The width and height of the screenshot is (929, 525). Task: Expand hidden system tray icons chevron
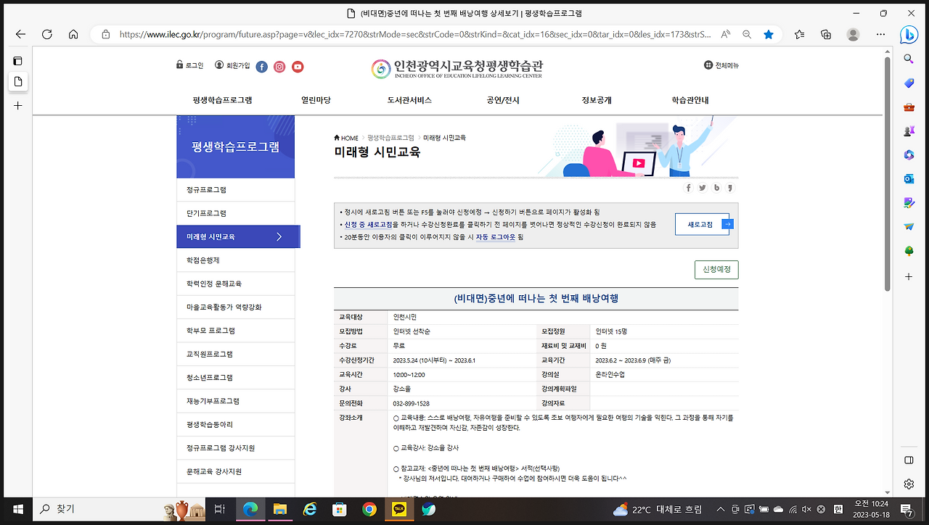[720, 510]
